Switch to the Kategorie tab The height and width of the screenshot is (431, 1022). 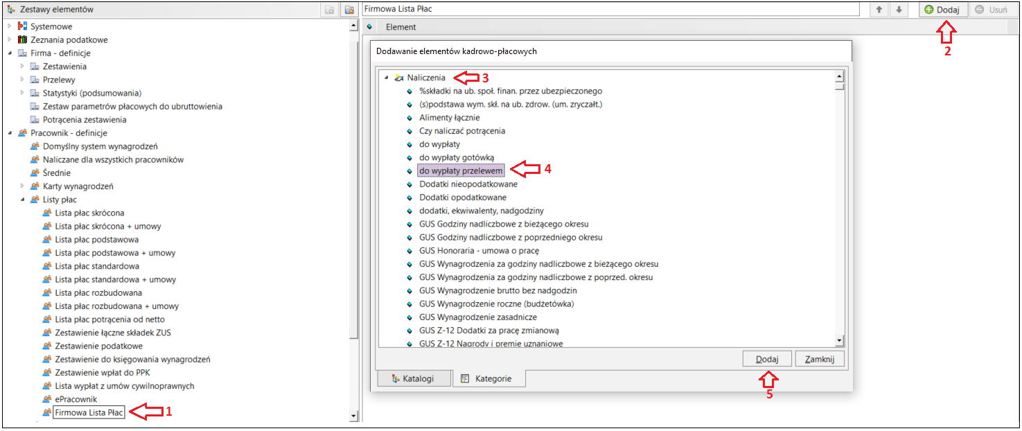(488, 378)
